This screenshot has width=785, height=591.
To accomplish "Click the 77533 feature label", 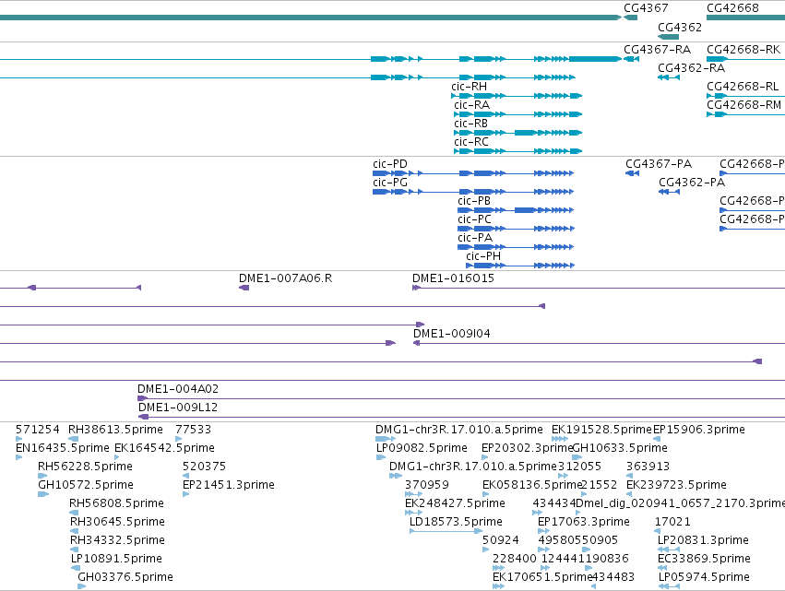I will tap(193, 430).
